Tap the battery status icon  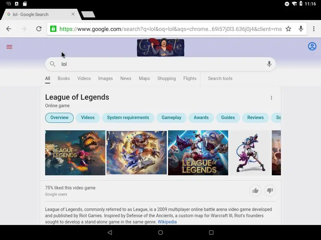301,3
